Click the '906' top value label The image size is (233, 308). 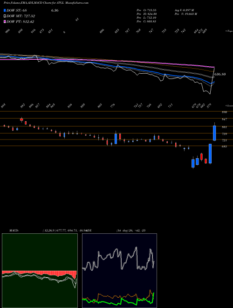pos(7,31)
